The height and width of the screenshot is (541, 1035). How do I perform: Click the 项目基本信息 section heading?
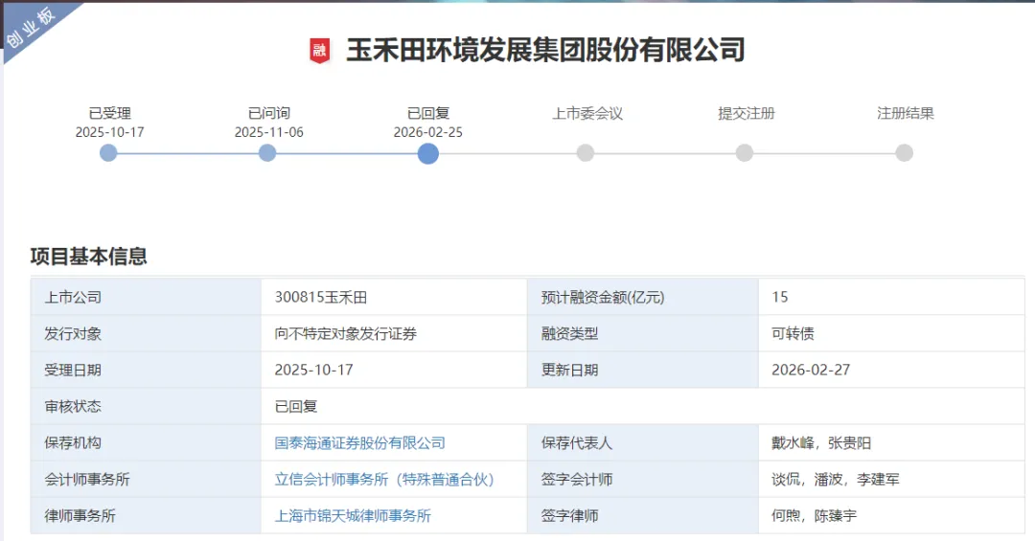point(88,256)
